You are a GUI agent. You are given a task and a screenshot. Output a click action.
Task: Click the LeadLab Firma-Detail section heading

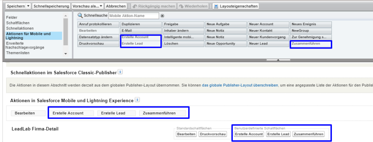[x=35, y=129]
